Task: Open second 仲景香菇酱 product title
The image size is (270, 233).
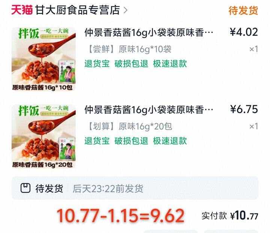Action: coord(149,109)
